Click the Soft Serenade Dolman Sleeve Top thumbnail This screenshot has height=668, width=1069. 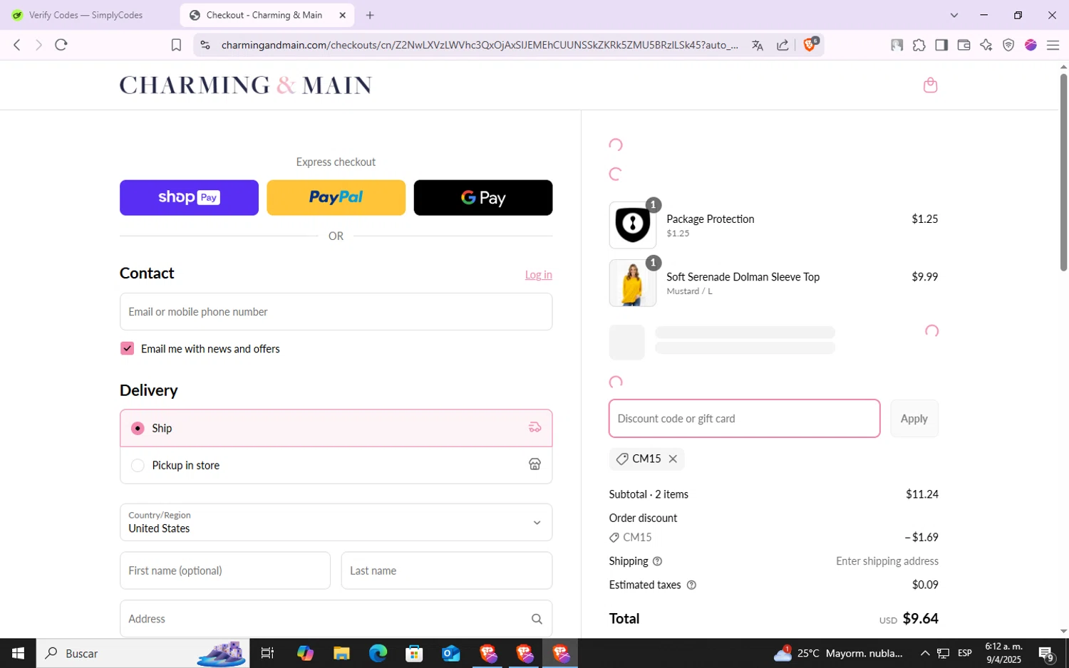click(x=633, y=283)
